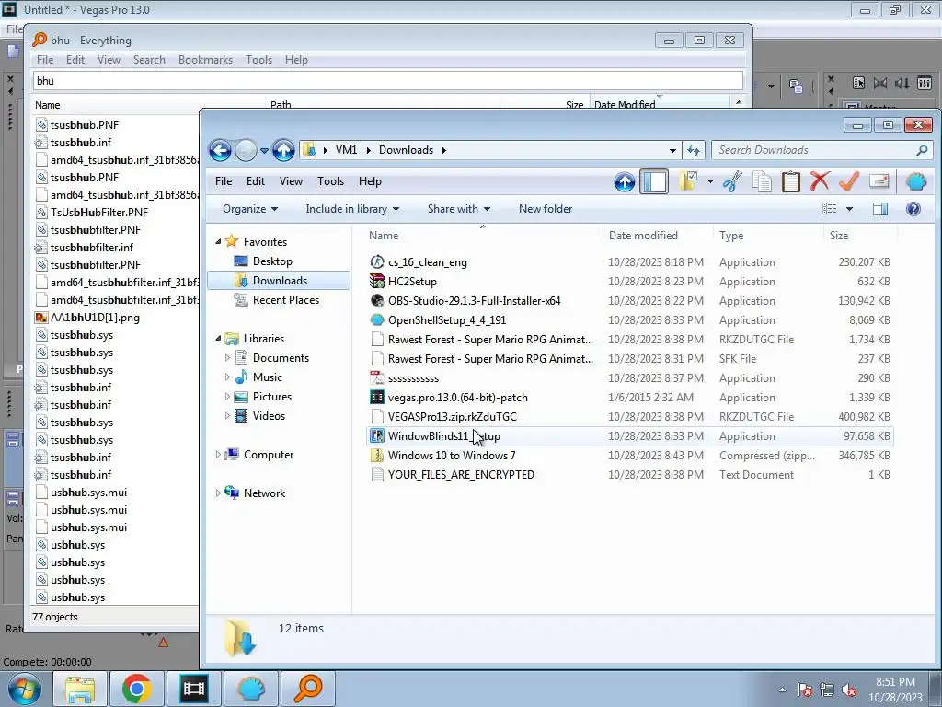Open Windows Explorer from the taskbar
This screenshot has height=707, width=942.
80,689
